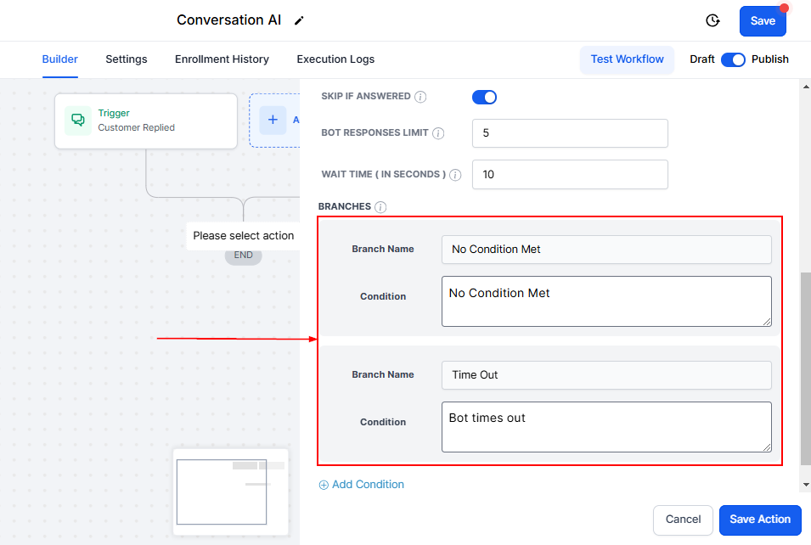This screenshot has width=811, height=545.
Task: Click scrollbar up arrow
Action: (806, 87)
